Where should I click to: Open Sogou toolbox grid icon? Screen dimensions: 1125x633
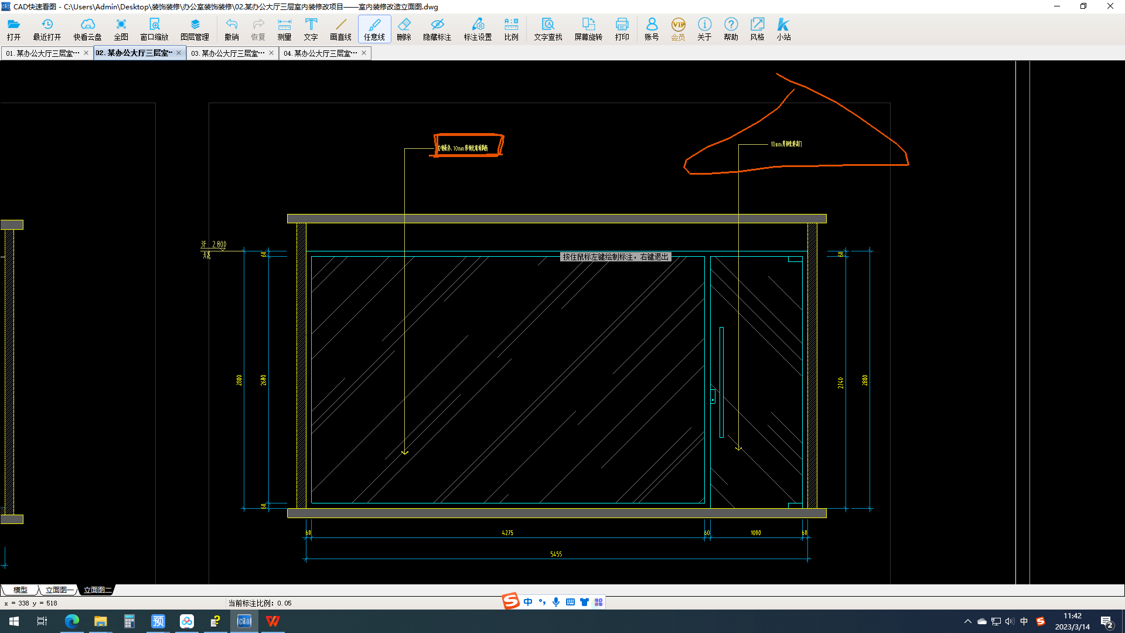point(598,602)
